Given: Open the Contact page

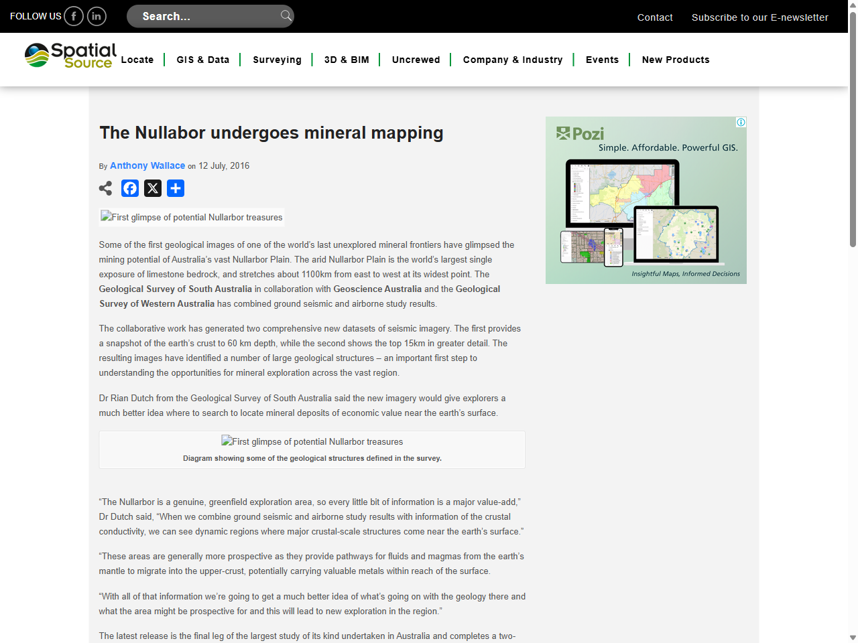Looking at the screenshot, I should point(655,17).
